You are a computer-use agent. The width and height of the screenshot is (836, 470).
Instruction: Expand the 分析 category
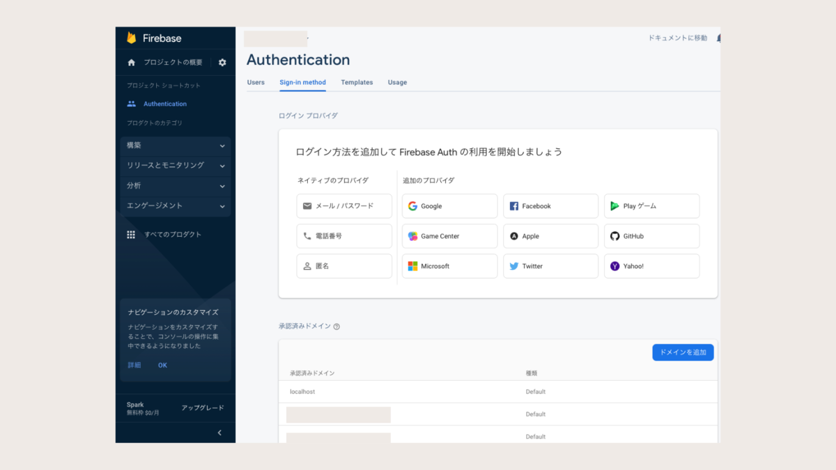(x=175, y=186)
